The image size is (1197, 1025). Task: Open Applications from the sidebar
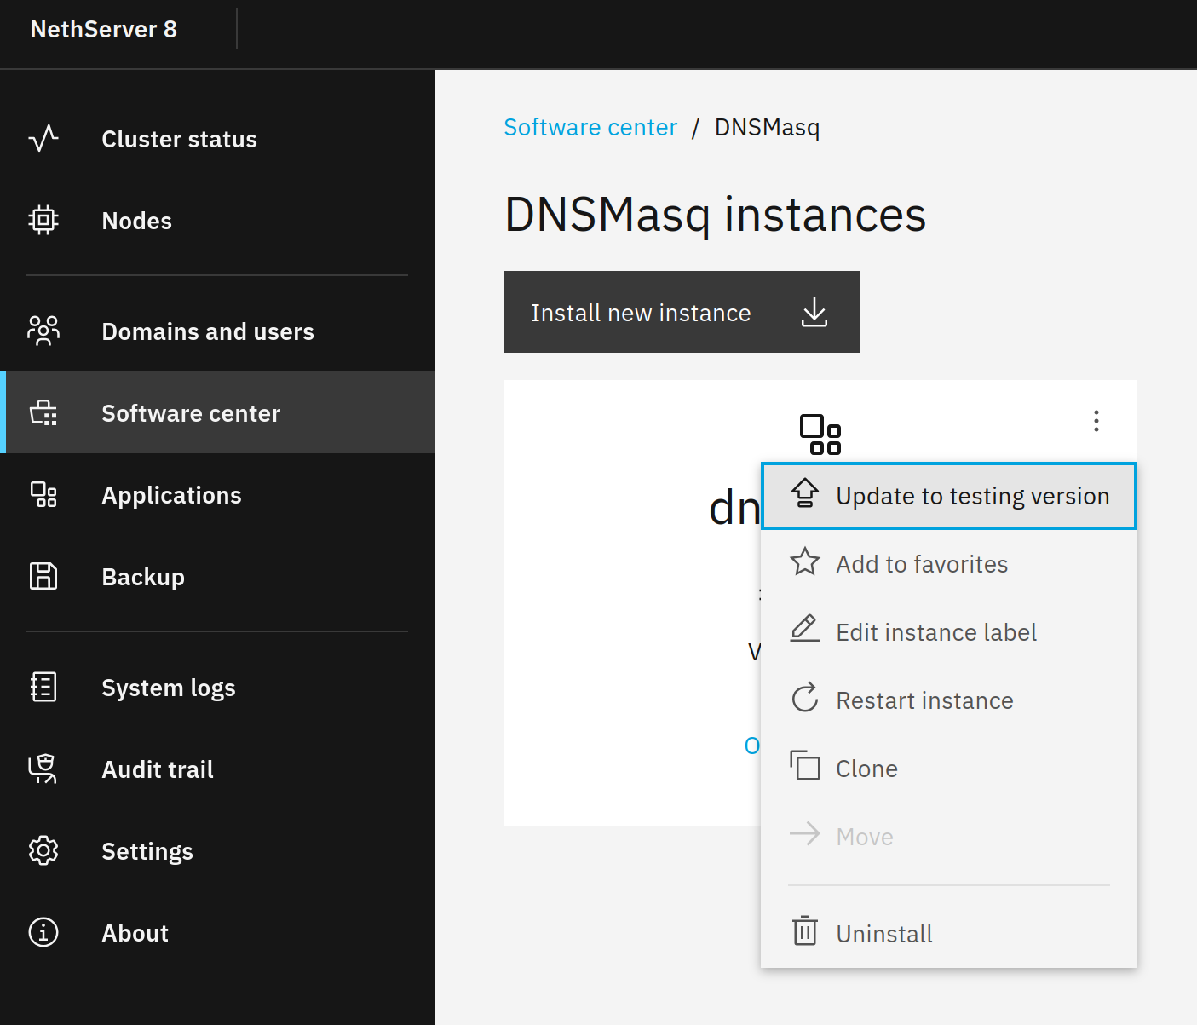(x=171, y=495)
